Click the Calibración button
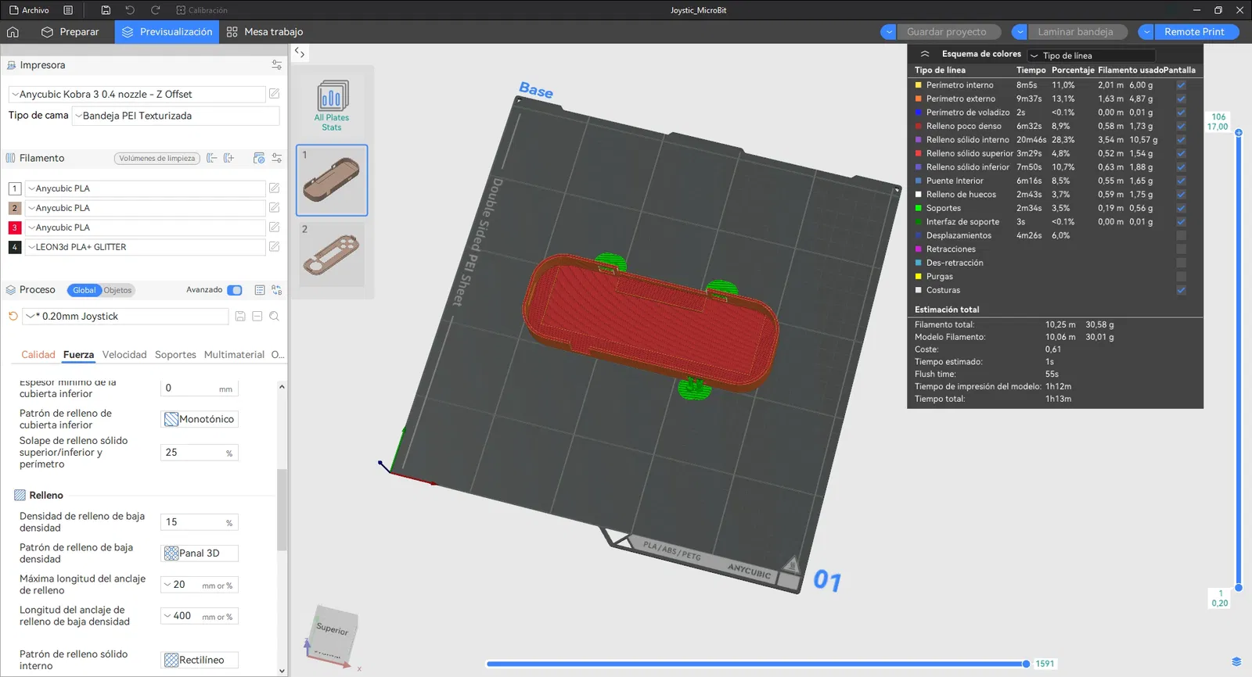Image resolution: width=1252 pixels, height=677 pixels. 202,10
